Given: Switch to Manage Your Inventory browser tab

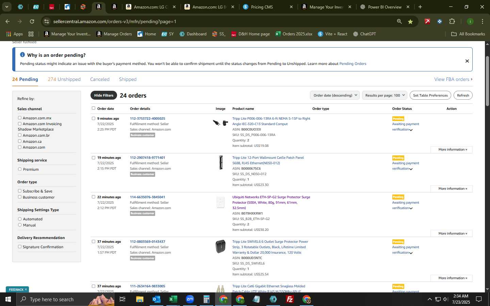Looking at the screenshot, I should [326, 7].
